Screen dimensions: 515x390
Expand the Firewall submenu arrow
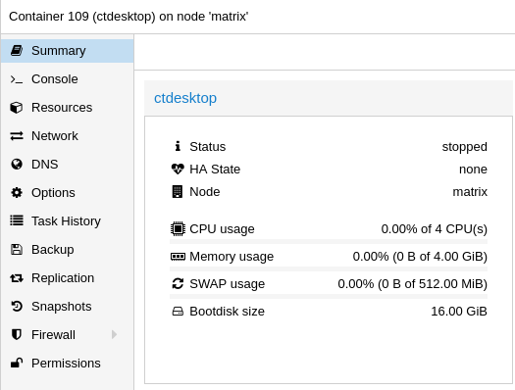[x=114, y=334]
